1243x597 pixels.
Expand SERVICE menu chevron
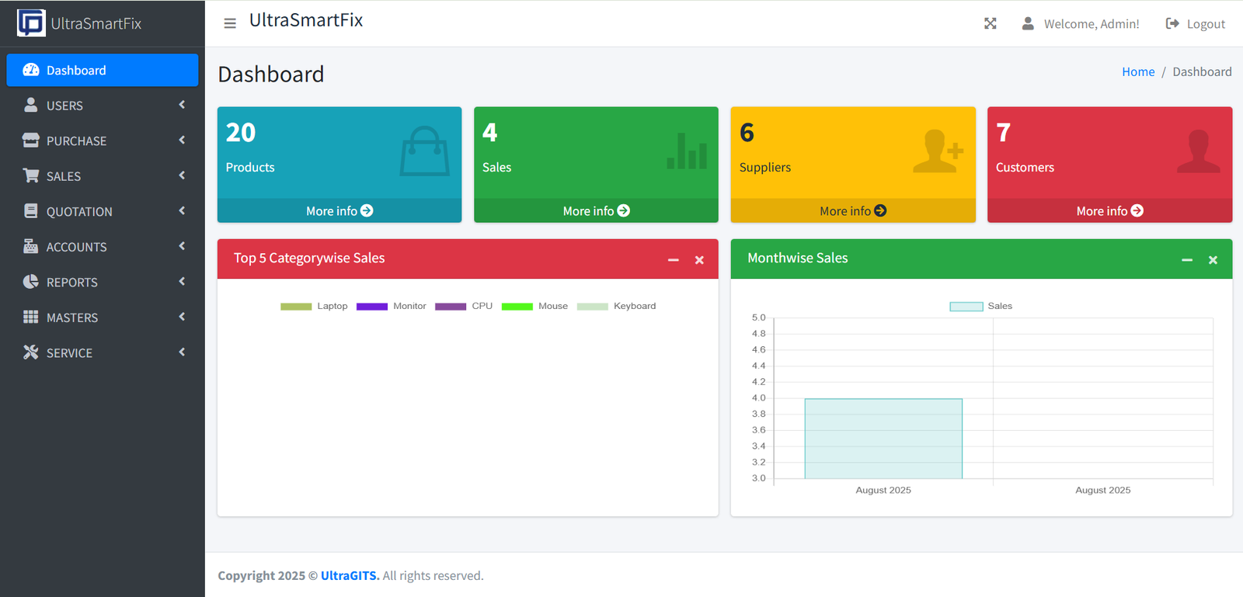pos(182,352)
